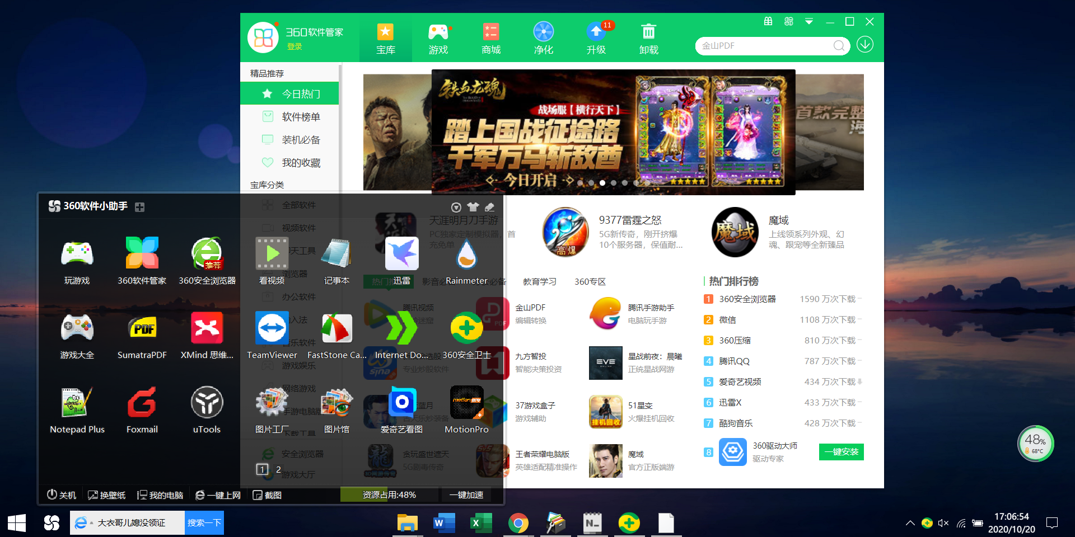Select 软件榜单 in the sidebar
The height and width of the screenshot is (537, 1075).
click(289, 116)
